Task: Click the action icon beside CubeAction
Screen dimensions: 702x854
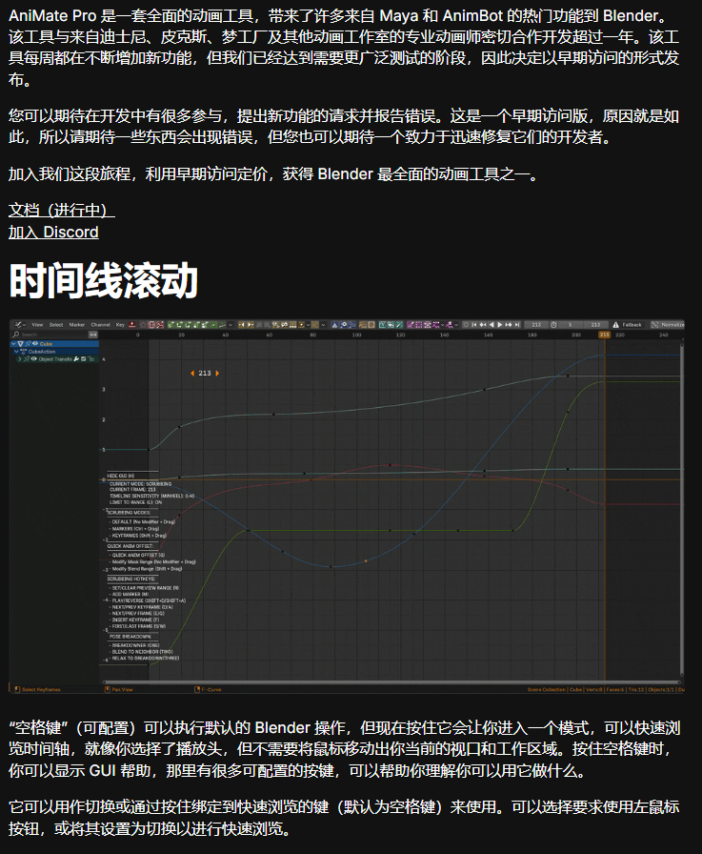Action: tap(23, 352)
